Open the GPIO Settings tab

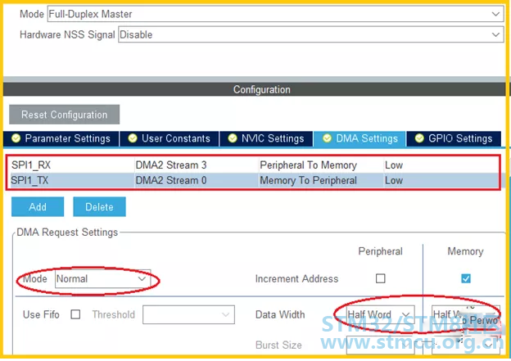[x=454, y=139]
